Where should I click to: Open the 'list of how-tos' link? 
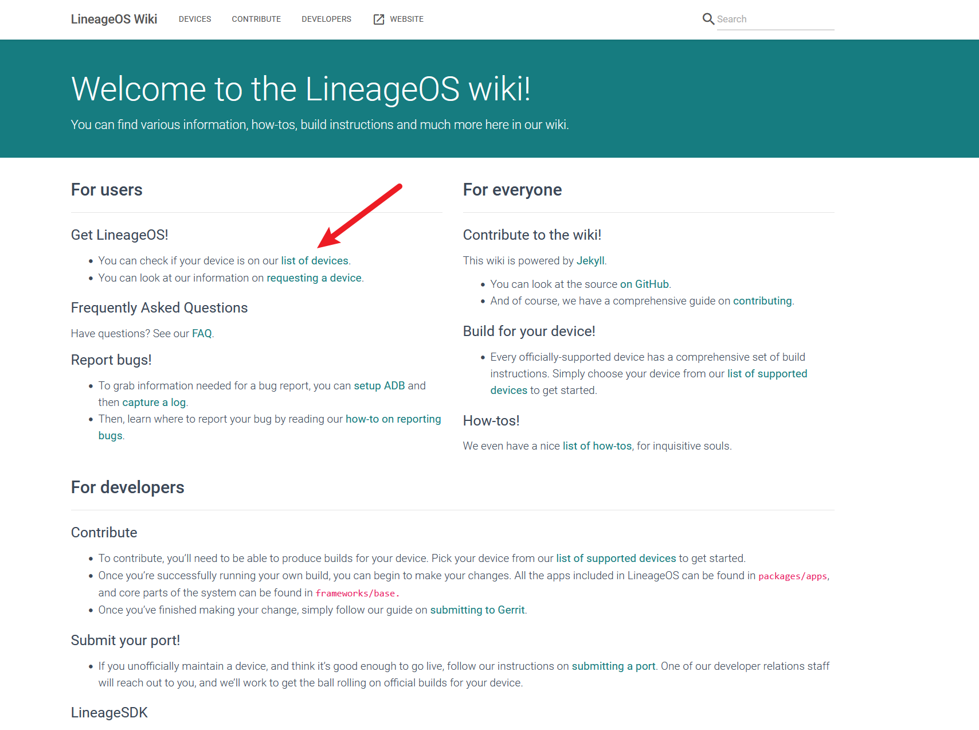[597, 446]
